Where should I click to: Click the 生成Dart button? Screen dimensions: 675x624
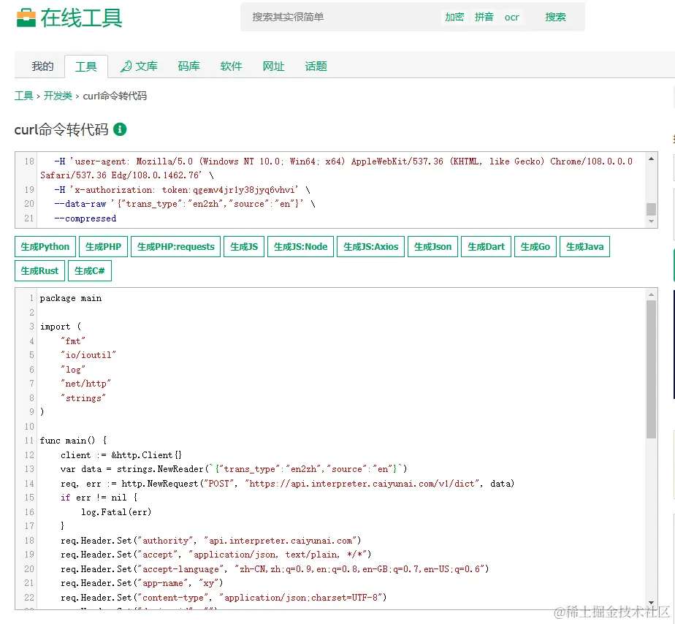[x=486, y=247]
